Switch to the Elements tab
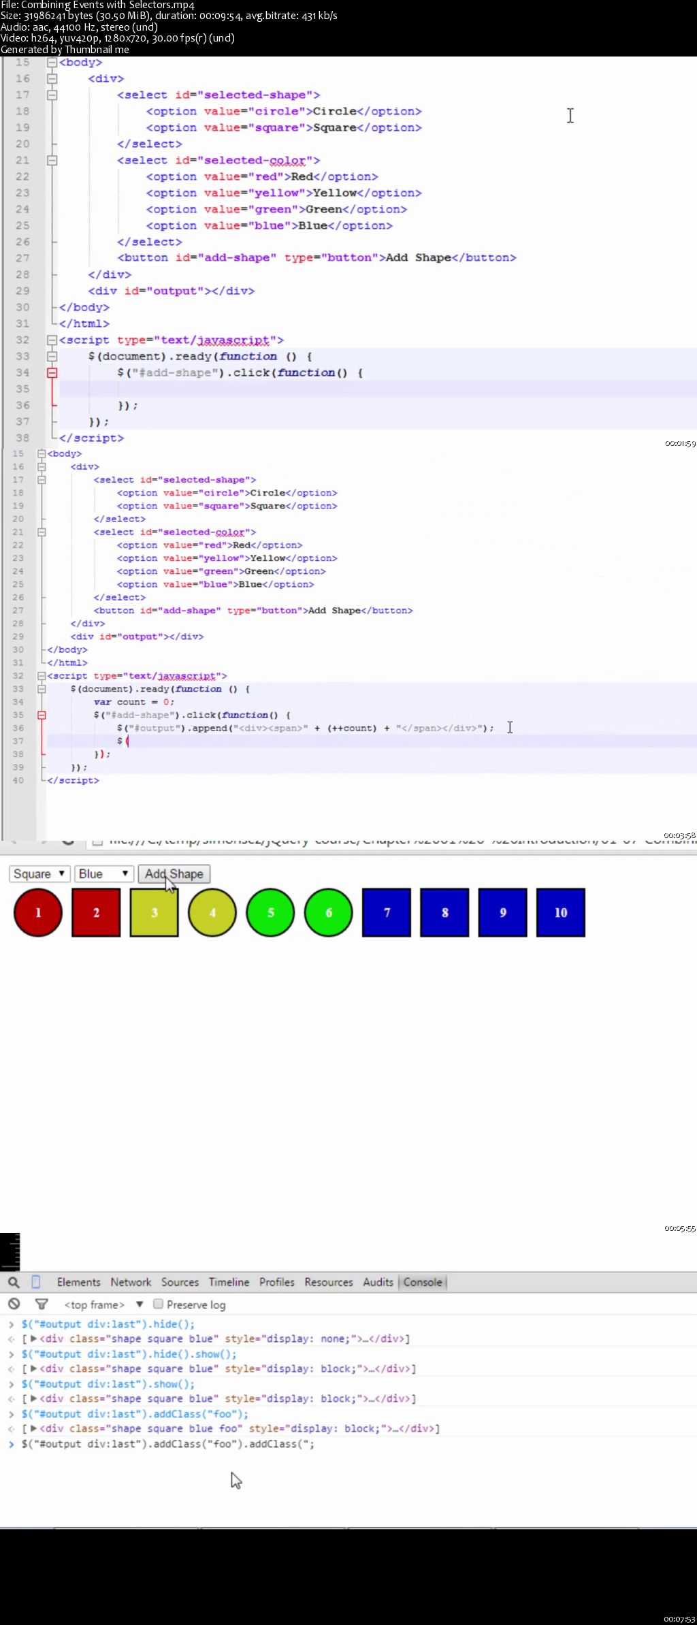697x1625 pixels. click(78, 1282)
